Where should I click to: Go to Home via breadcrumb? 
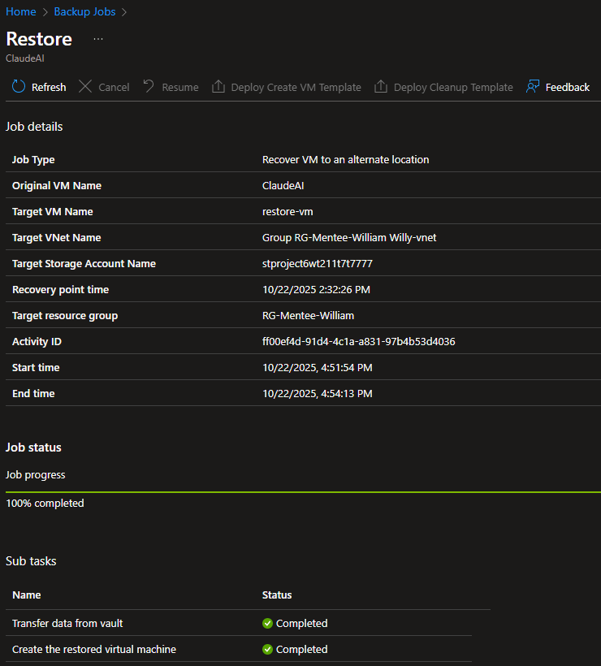pos(20,12)
